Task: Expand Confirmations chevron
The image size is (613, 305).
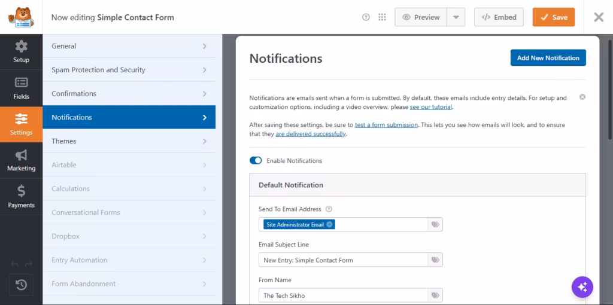Action: pos(205,94)
